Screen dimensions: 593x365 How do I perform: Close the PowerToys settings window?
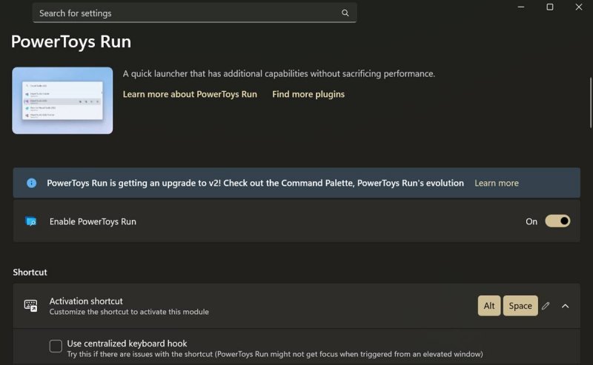579,7
